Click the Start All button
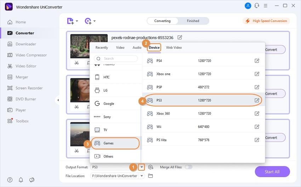Viewport: 301px width, 187px height. point(272,172)
